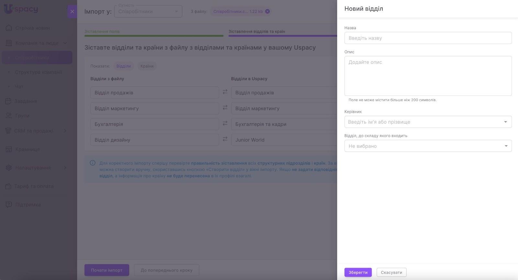The width and height of the screenshot is (518, 280).
Task: Click the Tasks calendar icon in sidebar
Action: coord(8,101)
